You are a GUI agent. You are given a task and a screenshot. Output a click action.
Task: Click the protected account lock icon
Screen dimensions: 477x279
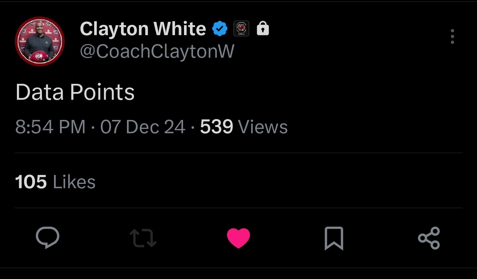pyautogui.click(x=263, y=28)
